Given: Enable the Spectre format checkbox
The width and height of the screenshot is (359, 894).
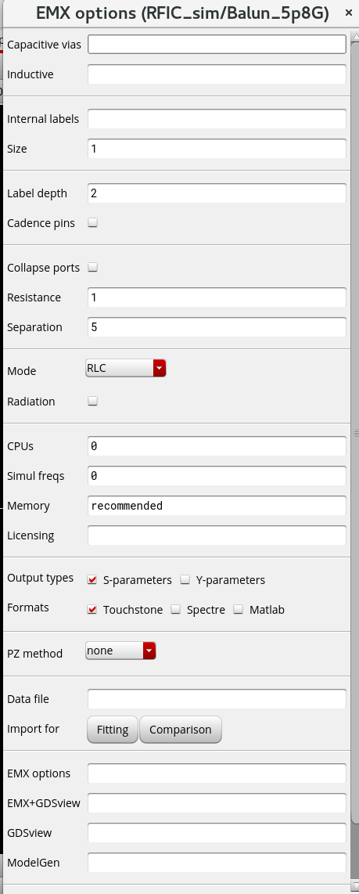Looking at the screenshot, I should tap(176, 610).
